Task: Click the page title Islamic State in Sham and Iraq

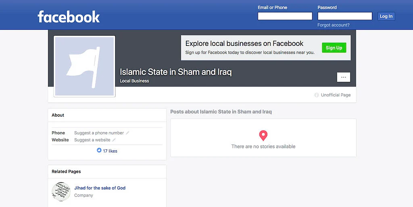Action: pos(176,72)
